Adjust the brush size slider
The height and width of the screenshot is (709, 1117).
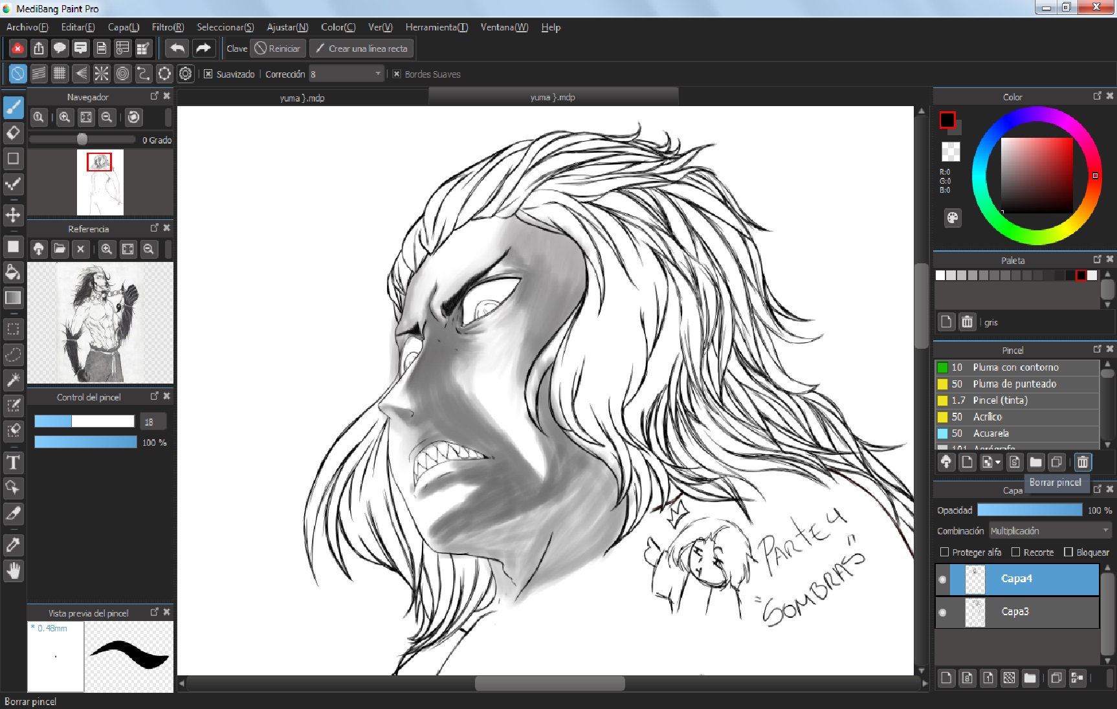point(84,421)
